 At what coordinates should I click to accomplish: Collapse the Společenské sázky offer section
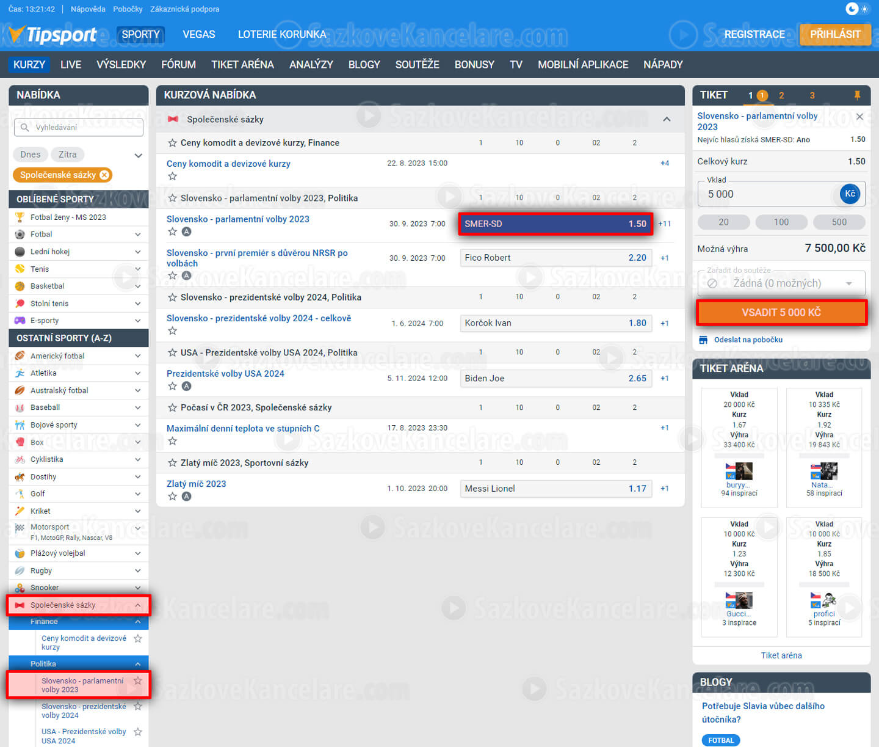[x=667, y=119]
